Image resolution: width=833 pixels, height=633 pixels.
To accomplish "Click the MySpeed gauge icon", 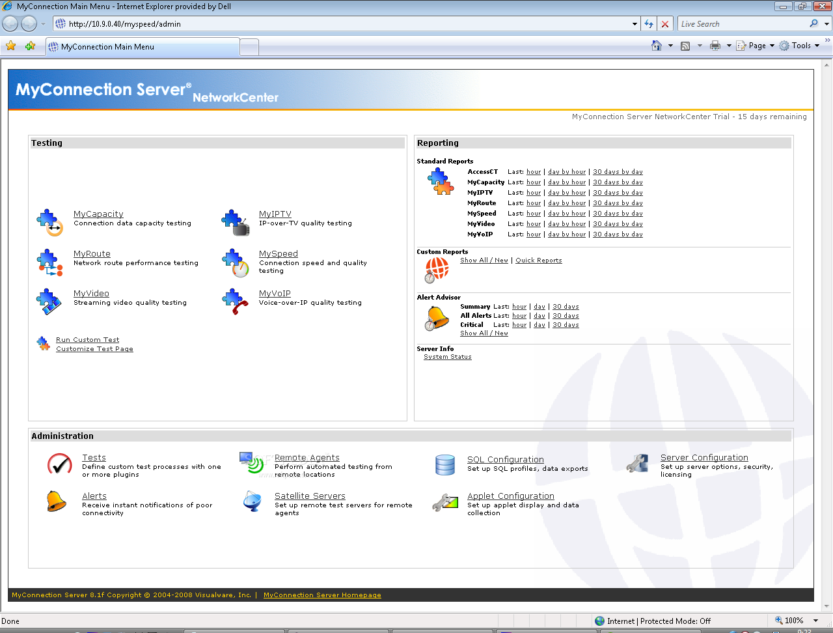I will pyautogui.click(x=236, y=262).
